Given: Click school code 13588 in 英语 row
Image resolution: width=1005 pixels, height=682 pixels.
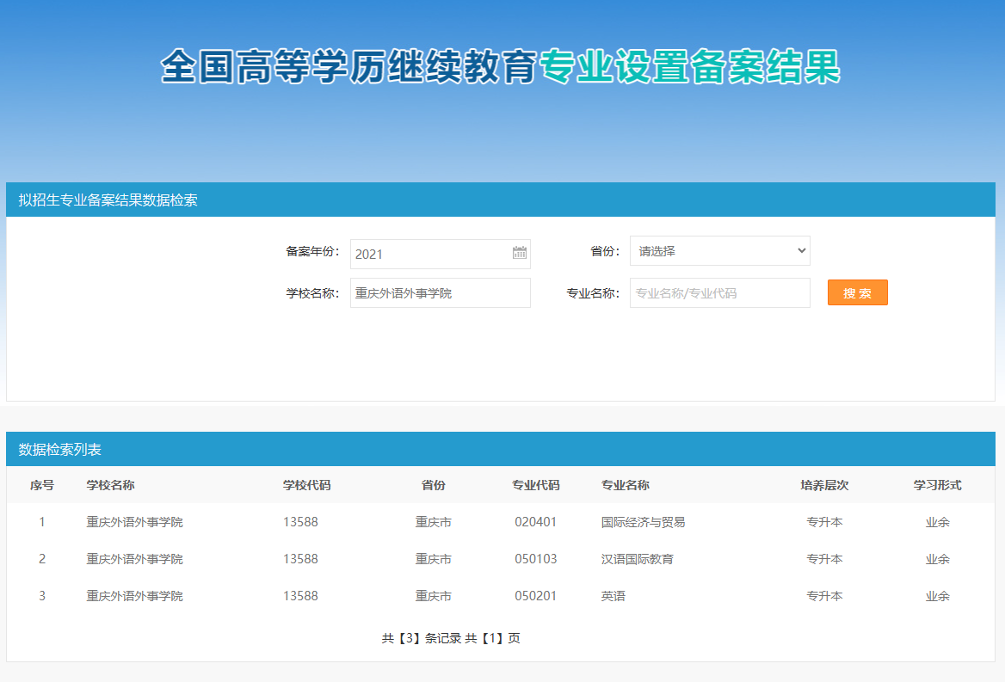Looking at the screenshot, I should tap(300, 596).
